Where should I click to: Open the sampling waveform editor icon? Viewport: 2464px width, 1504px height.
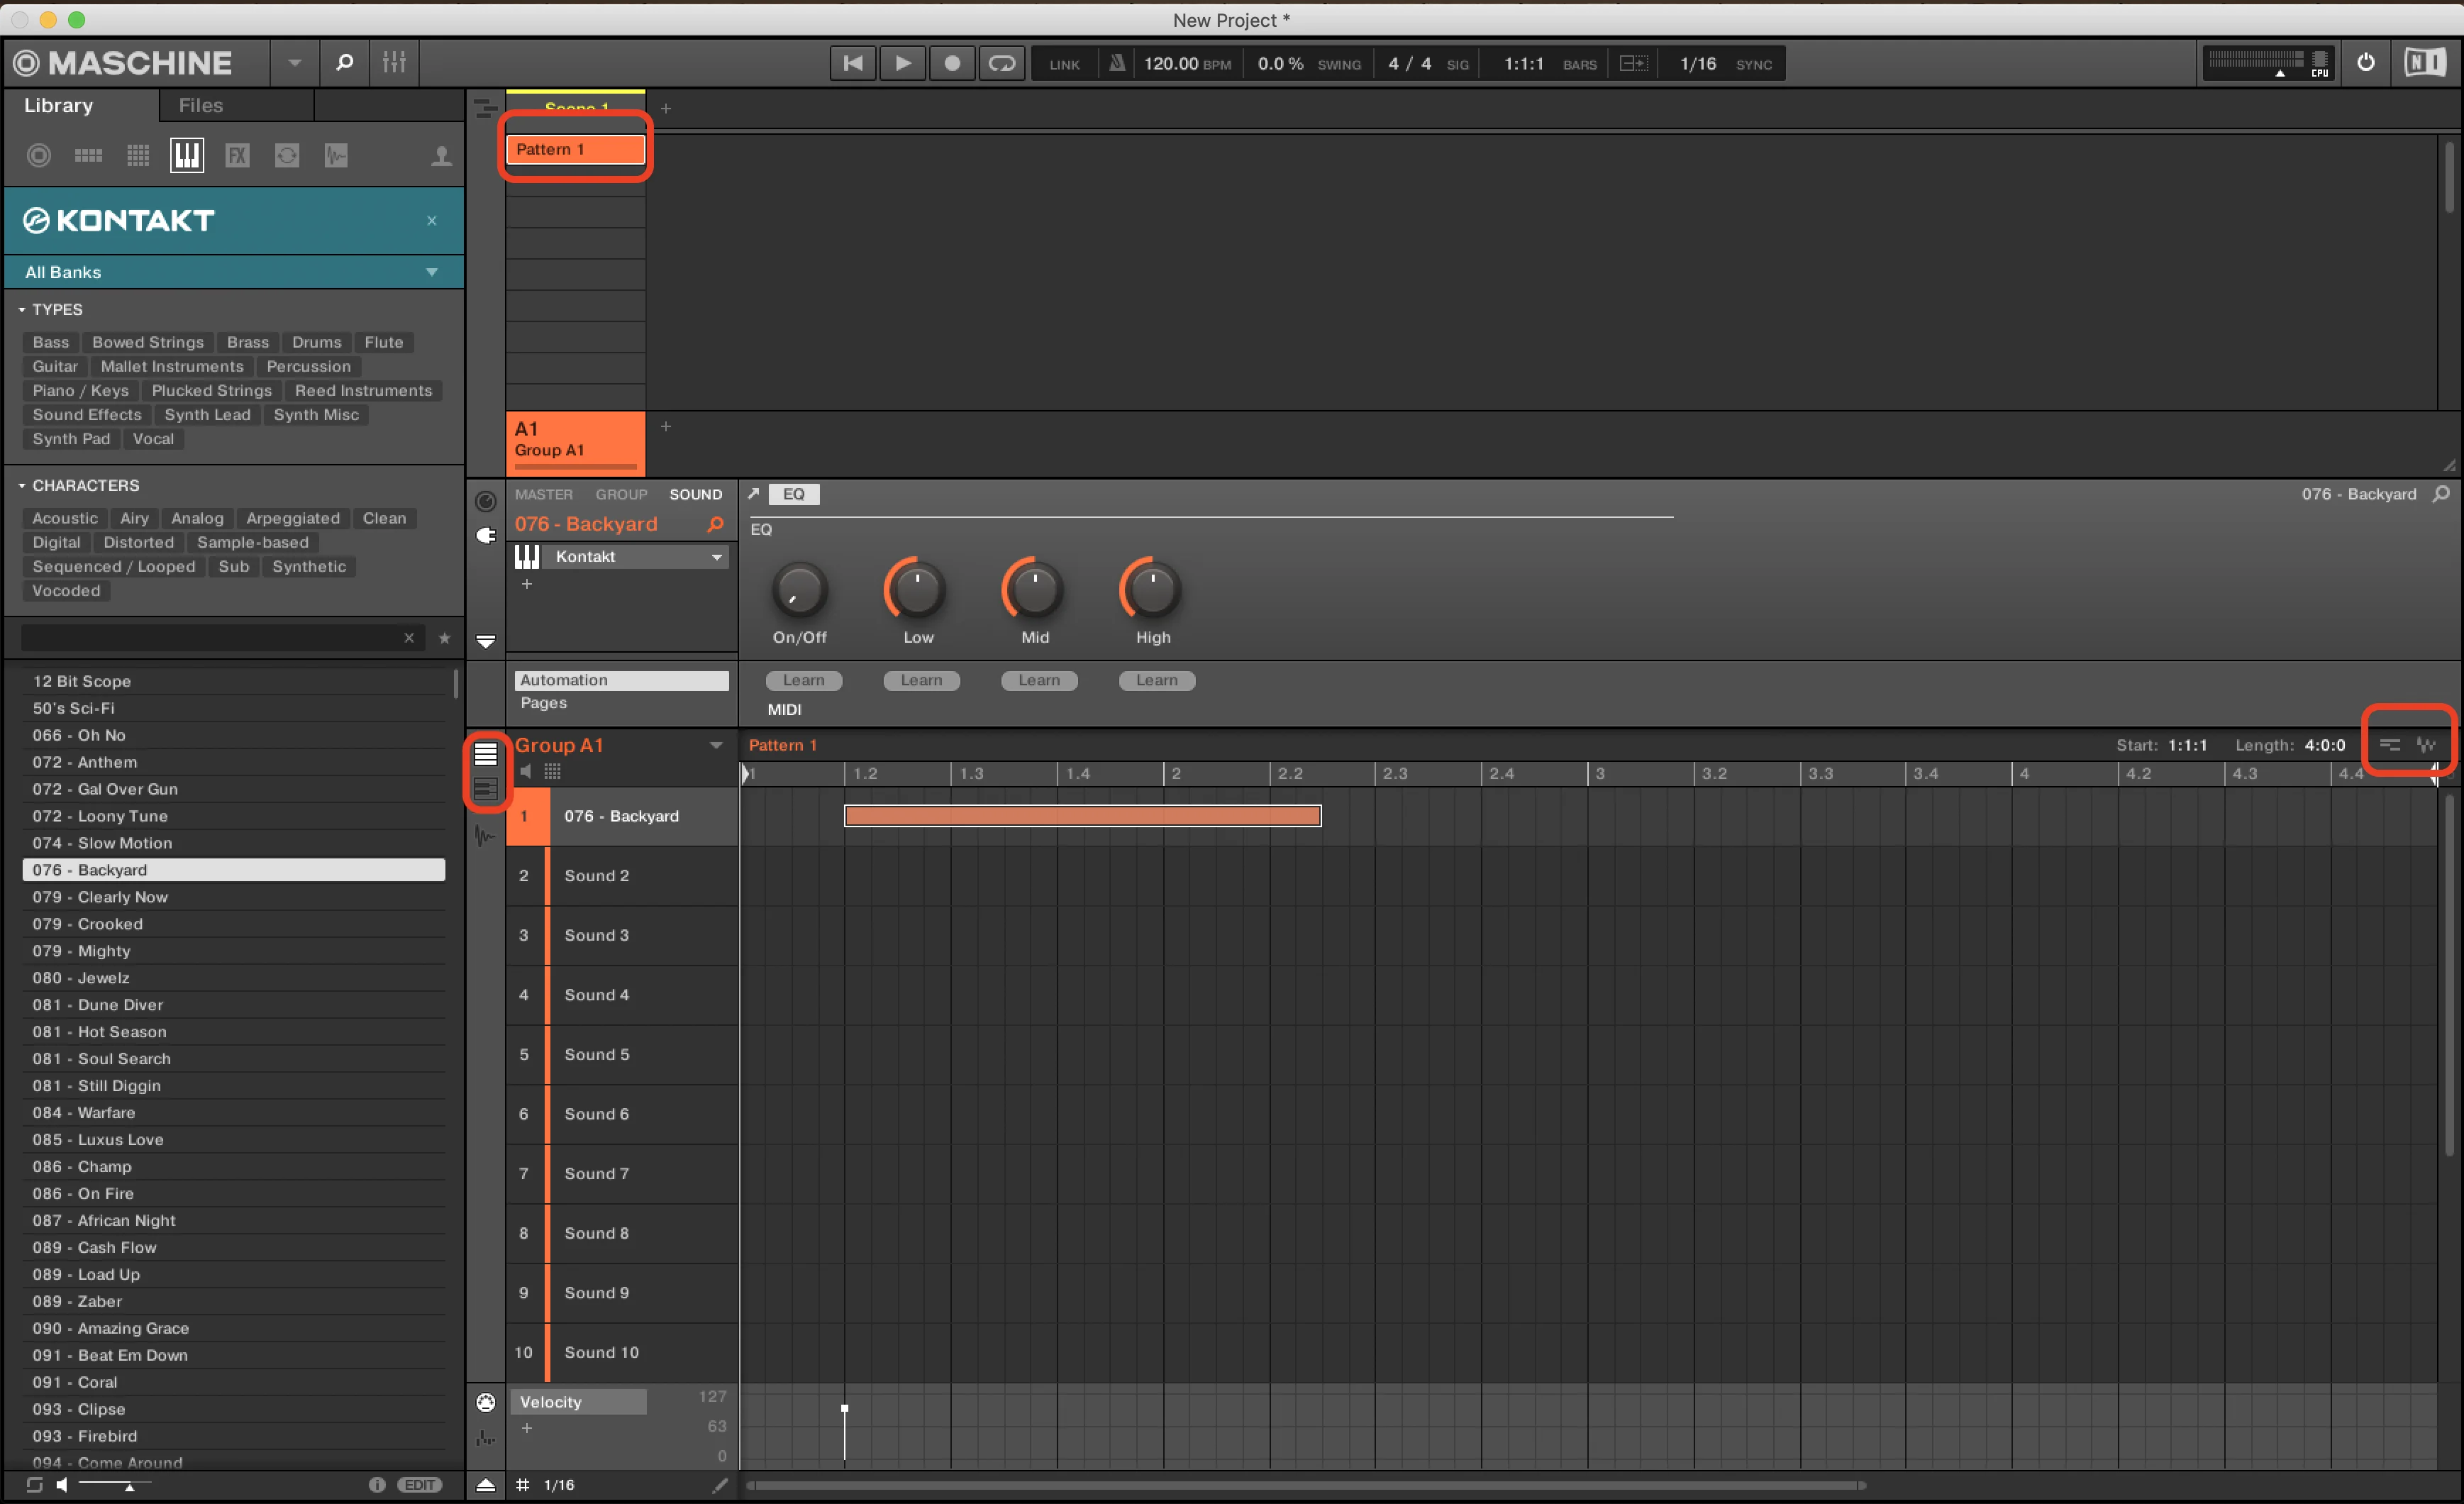(x=485, y=835)
